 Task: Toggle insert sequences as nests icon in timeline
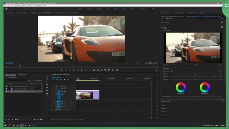pos(53,80)
